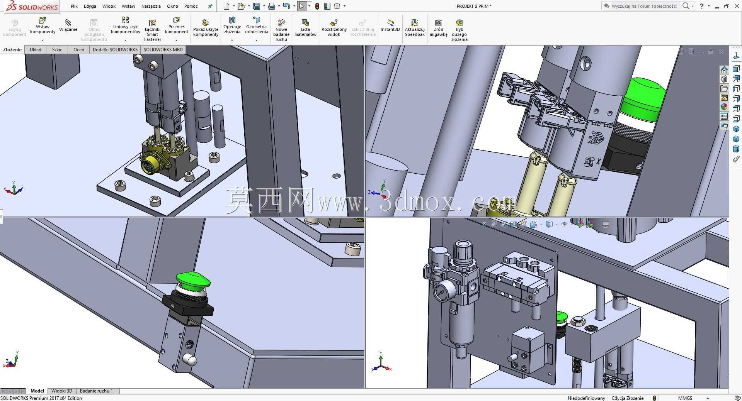
Task: Click Zrób migawkę camera icon
Action: point(438,28)
